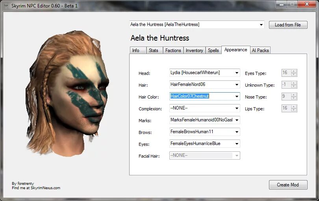This screenshot has width=319, height=201.
Task: Open the Hair Color dropdown arrow
Action: pos(237,97)
